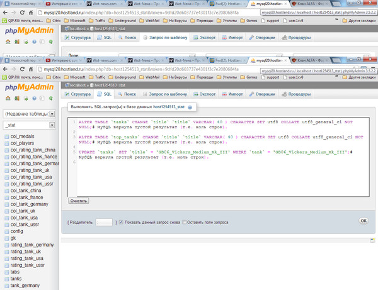
Task: Open the 'Процедуры' tab in lower window
Action: 296,94
